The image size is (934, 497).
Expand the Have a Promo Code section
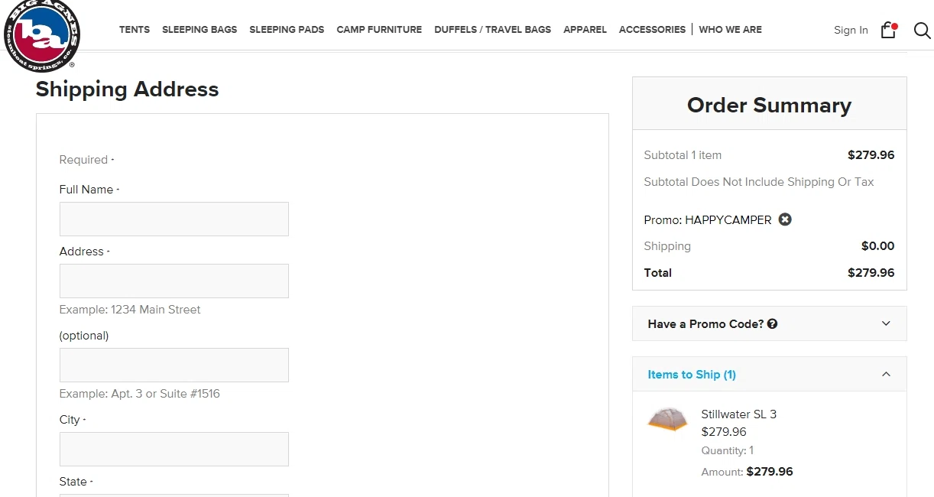[886, 323]
